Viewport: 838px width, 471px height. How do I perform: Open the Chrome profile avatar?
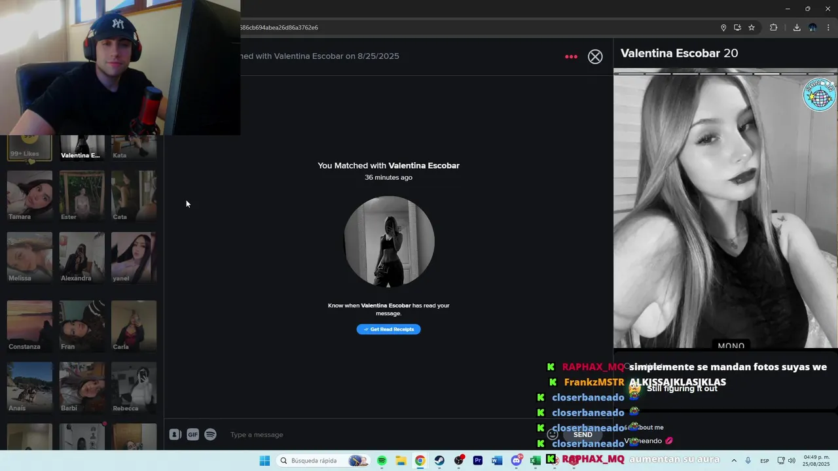coord(812,27)
